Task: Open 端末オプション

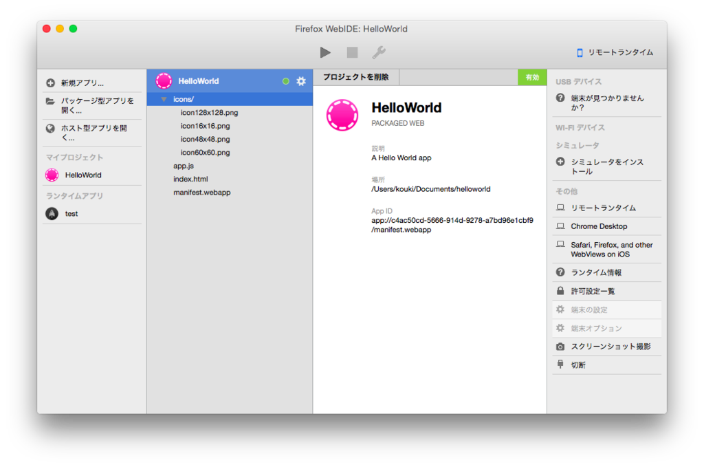Action: click(596, 329)
